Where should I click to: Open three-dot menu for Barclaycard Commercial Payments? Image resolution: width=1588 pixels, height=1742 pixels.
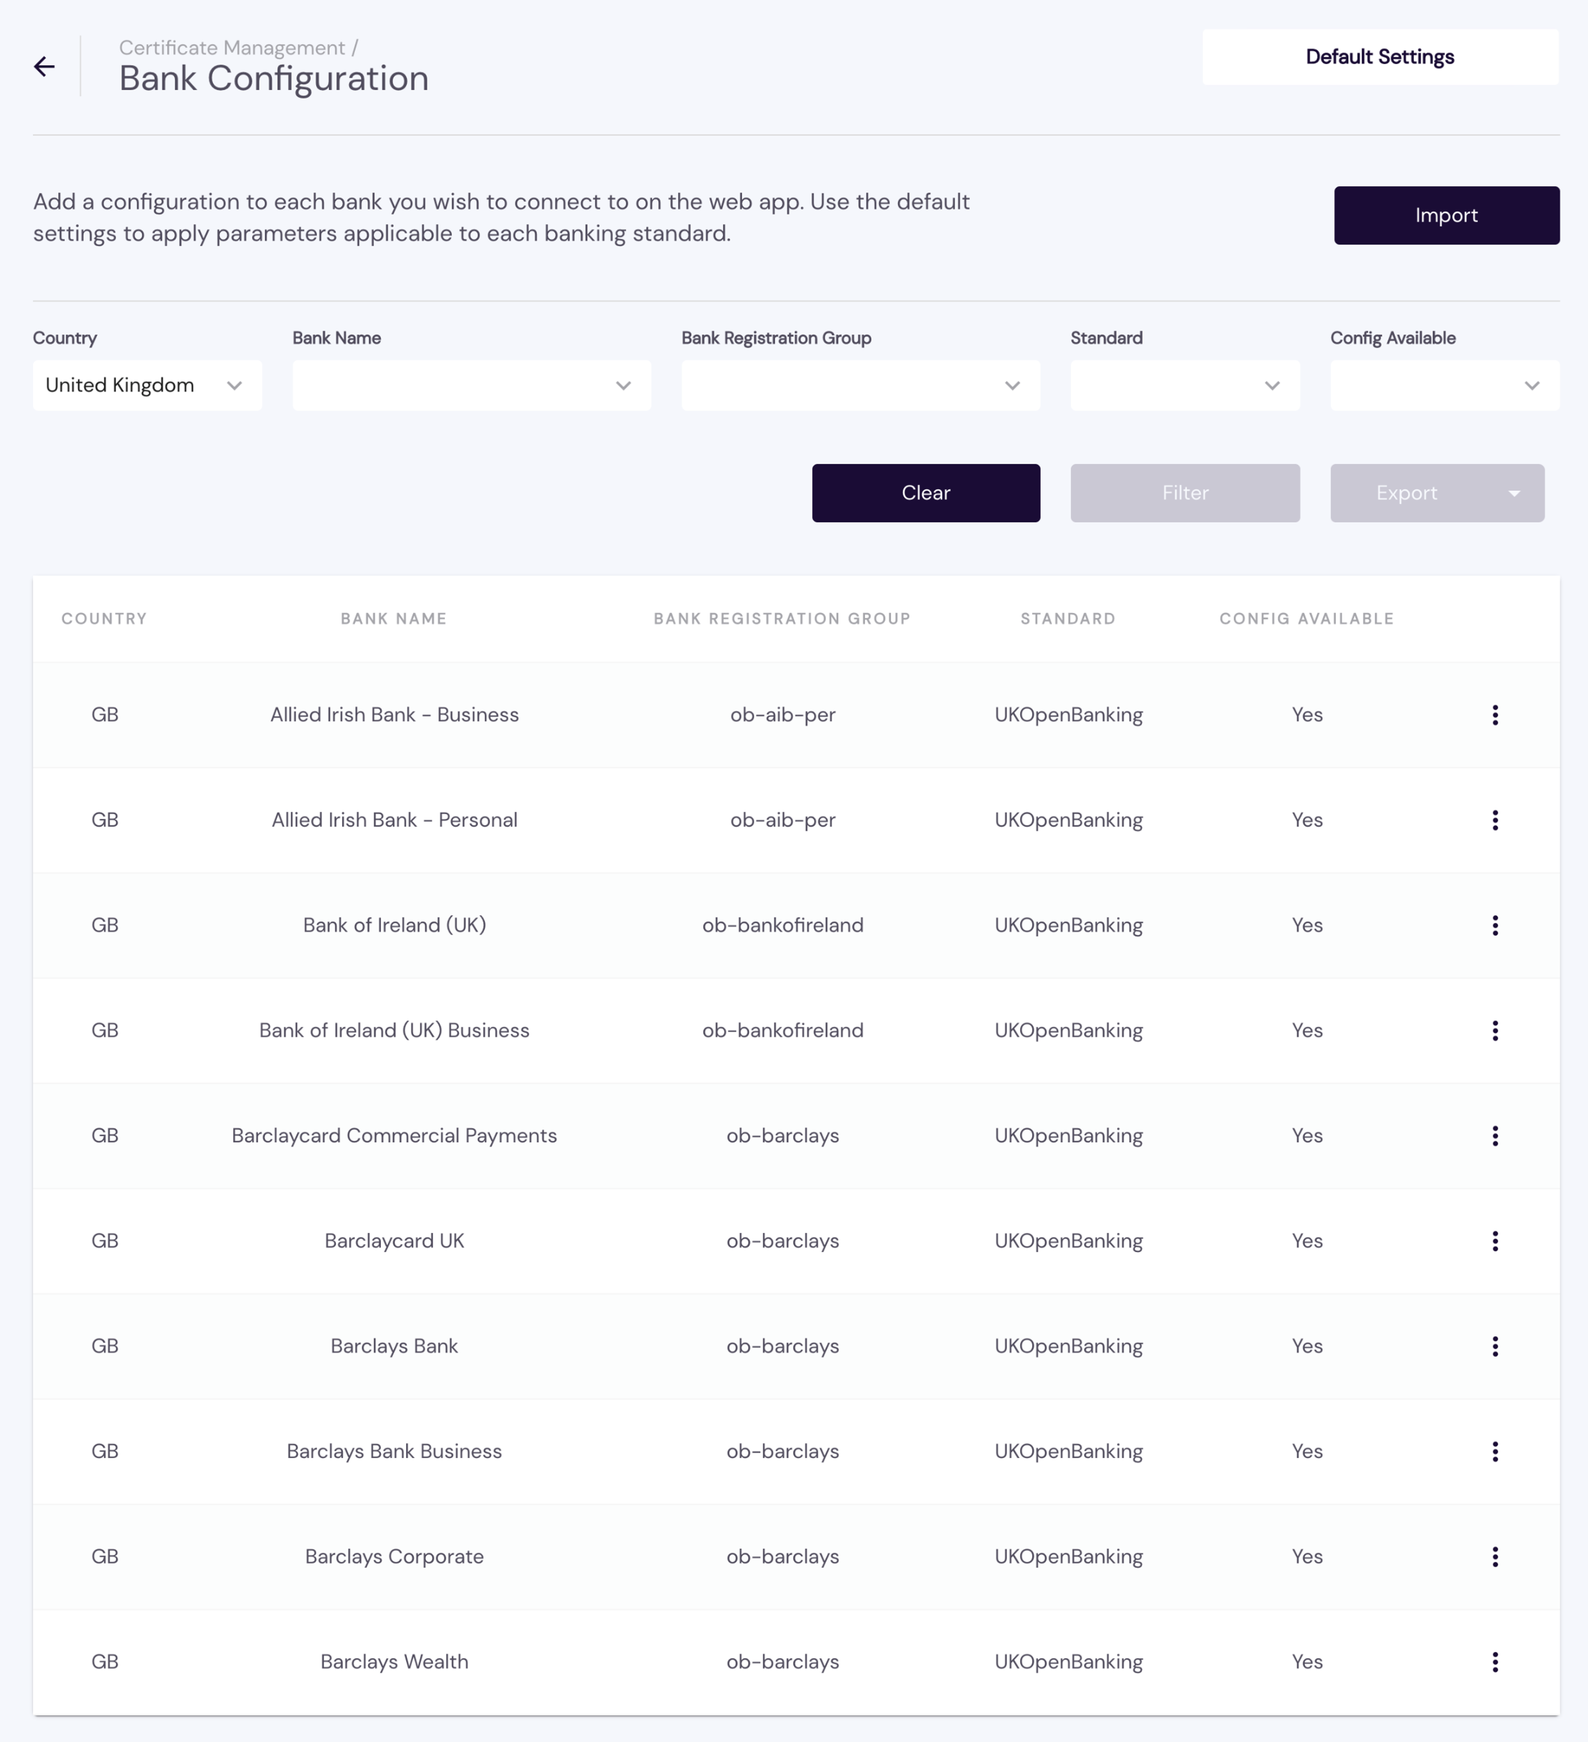click(x=1495, y=1136)
